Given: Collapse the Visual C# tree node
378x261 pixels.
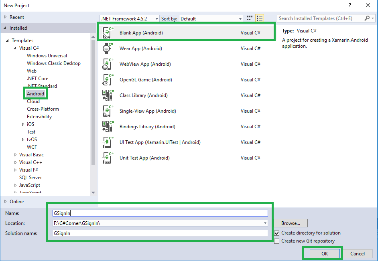Looking at the screenshot, I should coord(15,48).
